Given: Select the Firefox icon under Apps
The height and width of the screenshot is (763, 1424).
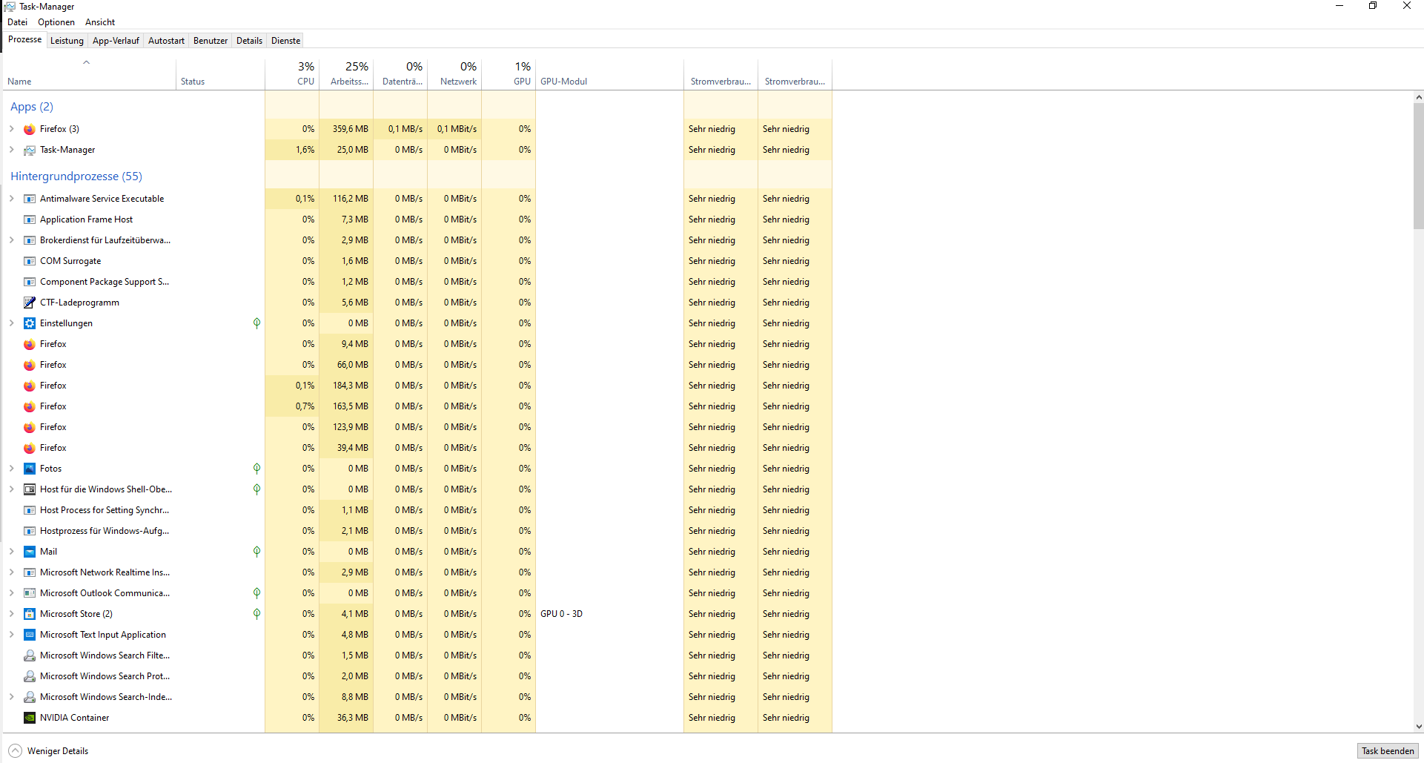Looking at the screenshot, I should [29, 128].
